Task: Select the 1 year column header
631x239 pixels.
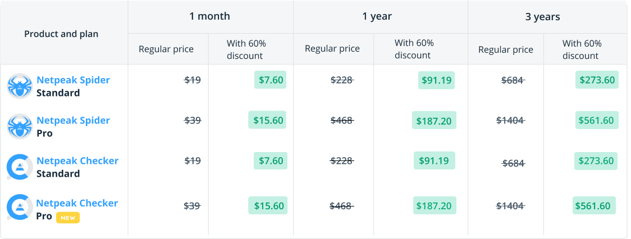Action: [x=377, y=16]
